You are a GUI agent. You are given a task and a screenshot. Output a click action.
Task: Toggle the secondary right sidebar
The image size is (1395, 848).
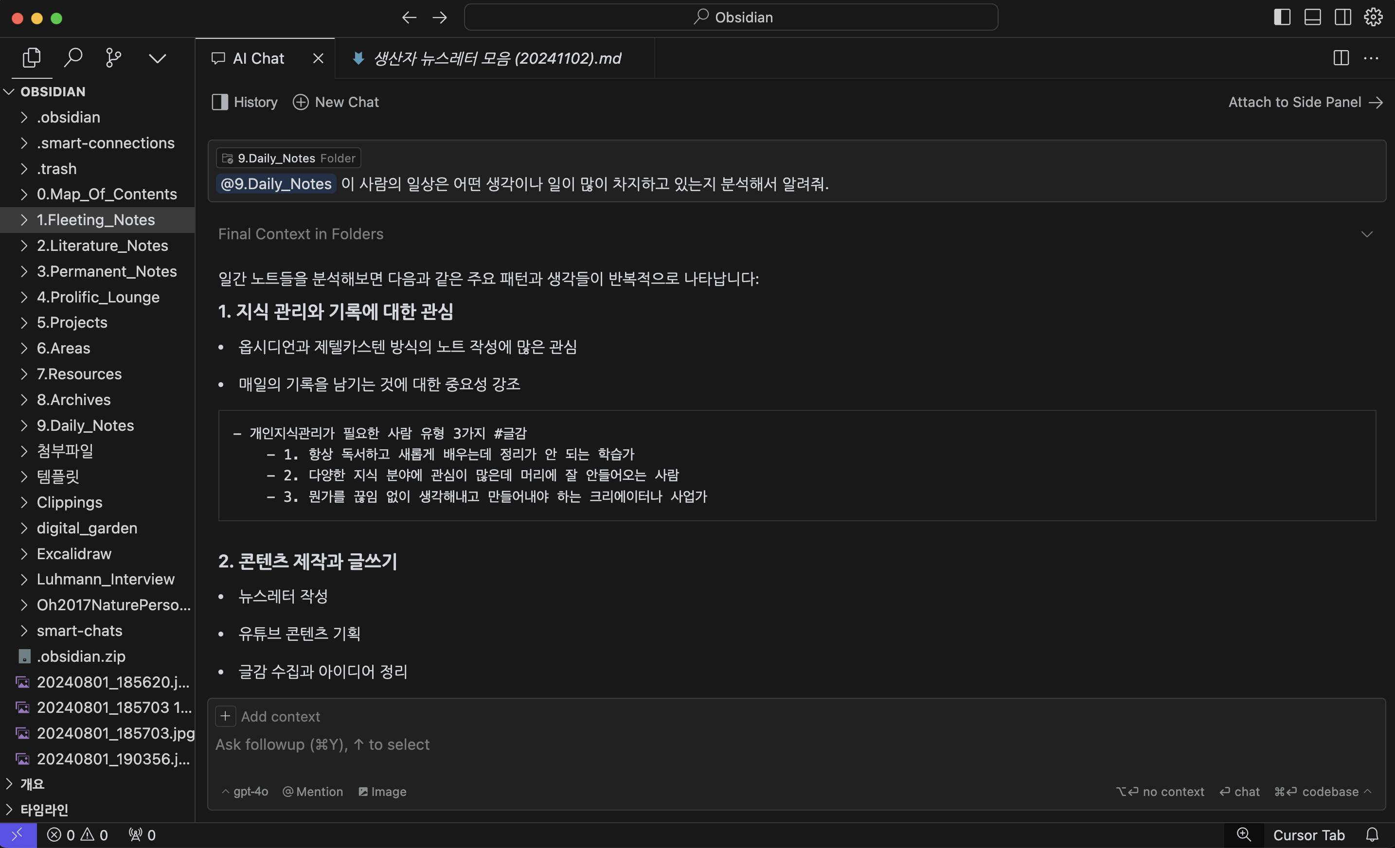click(x=1342, y=17)
